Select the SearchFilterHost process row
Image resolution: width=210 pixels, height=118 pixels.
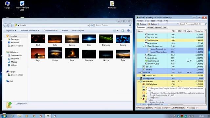pyautogui.click(x=170, y=52)
